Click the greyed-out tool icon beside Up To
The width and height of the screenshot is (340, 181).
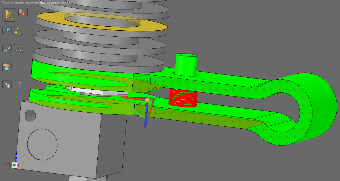point(18,84)
